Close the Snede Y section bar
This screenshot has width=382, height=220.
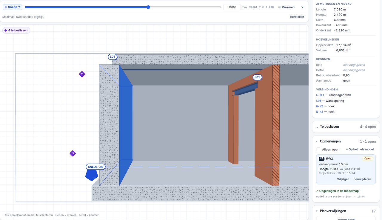click(302, 7)
